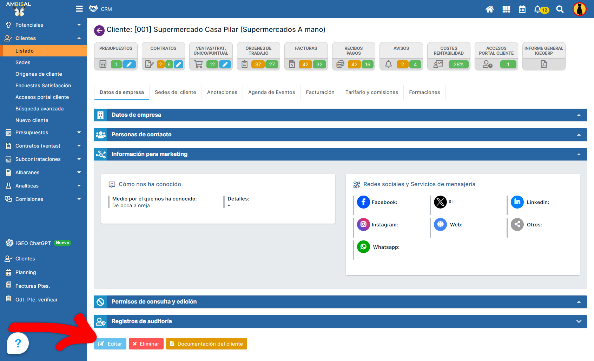The height and width of the screenshot is (361, 594).
Task: Click the Editar button
Action: click(x=110, y=344)
